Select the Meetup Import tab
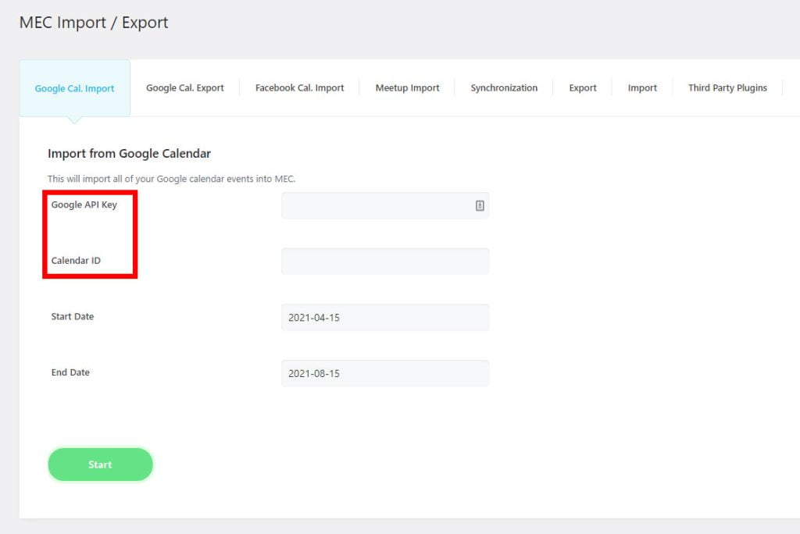 [407, 87]
